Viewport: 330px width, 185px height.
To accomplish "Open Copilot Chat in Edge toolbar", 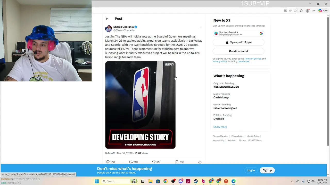I will [x=323, y=11].
